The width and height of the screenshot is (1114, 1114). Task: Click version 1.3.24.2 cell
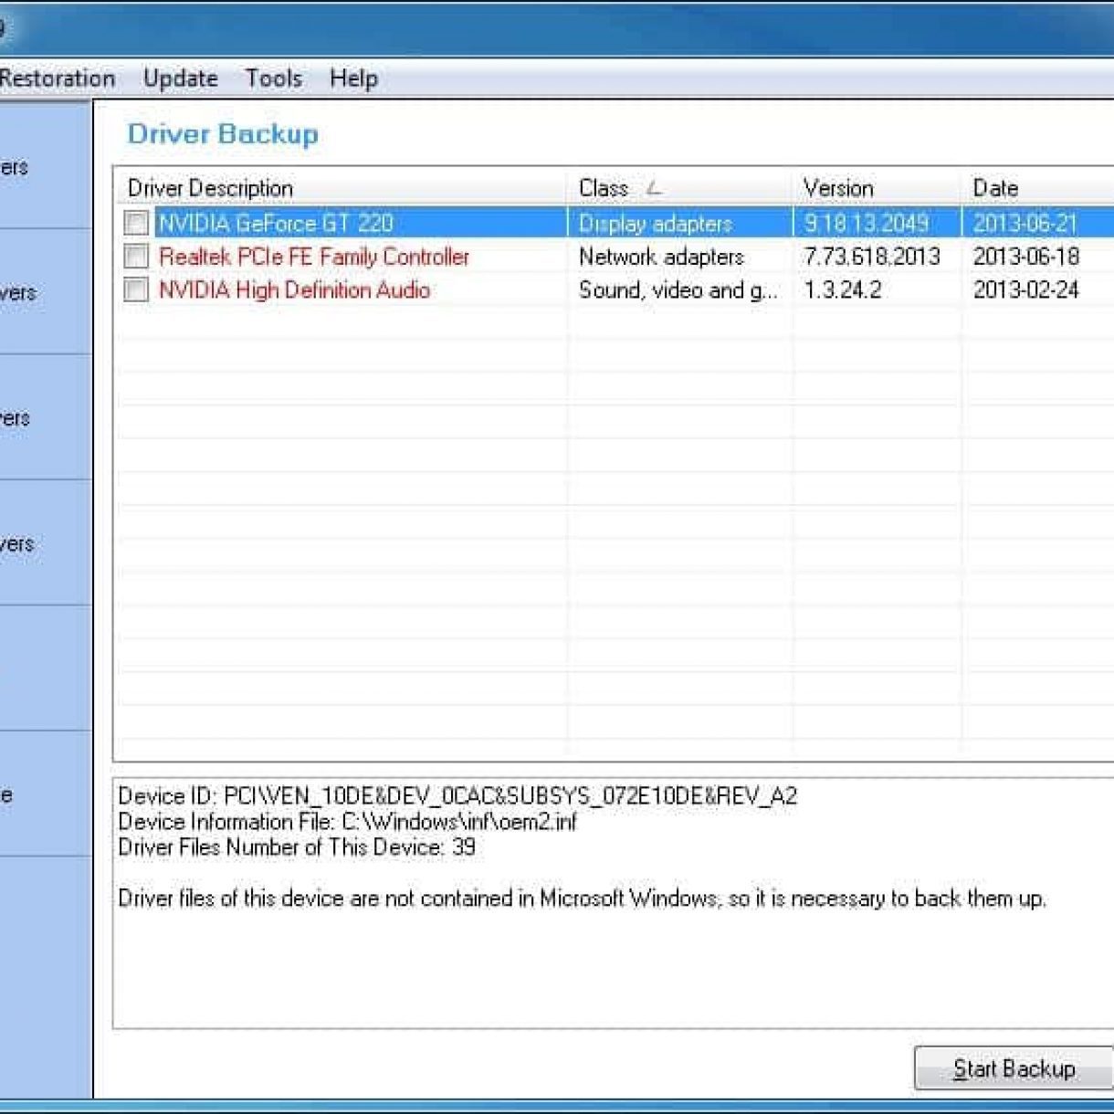tap(843, 290)
